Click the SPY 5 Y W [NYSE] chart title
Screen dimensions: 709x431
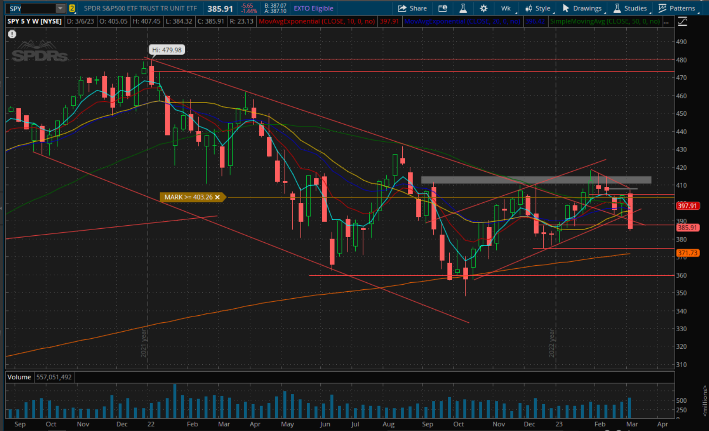pos(34,21)
